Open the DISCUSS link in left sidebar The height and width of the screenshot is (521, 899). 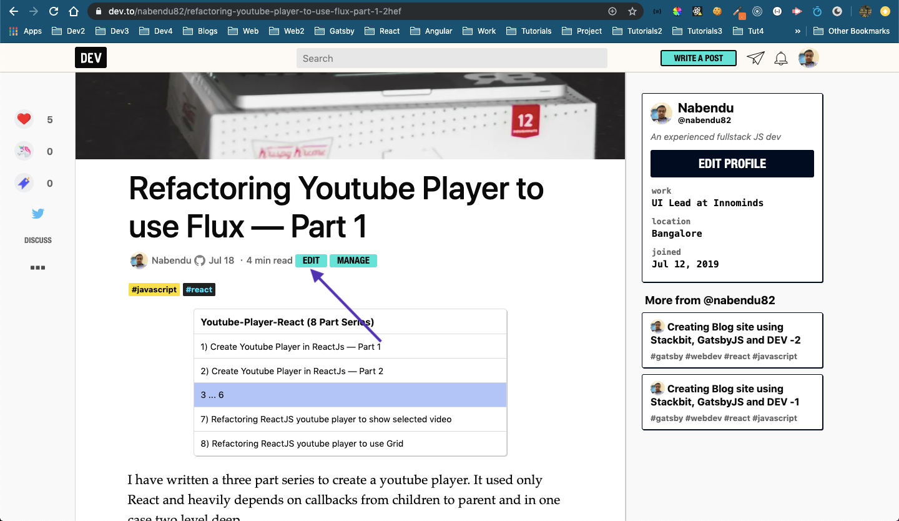(38, 241)
